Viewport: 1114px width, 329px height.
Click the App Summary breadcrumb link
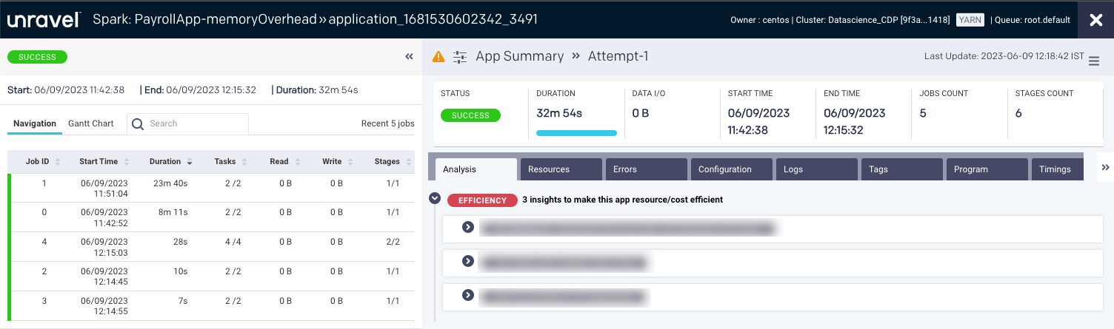click(519, 57)
